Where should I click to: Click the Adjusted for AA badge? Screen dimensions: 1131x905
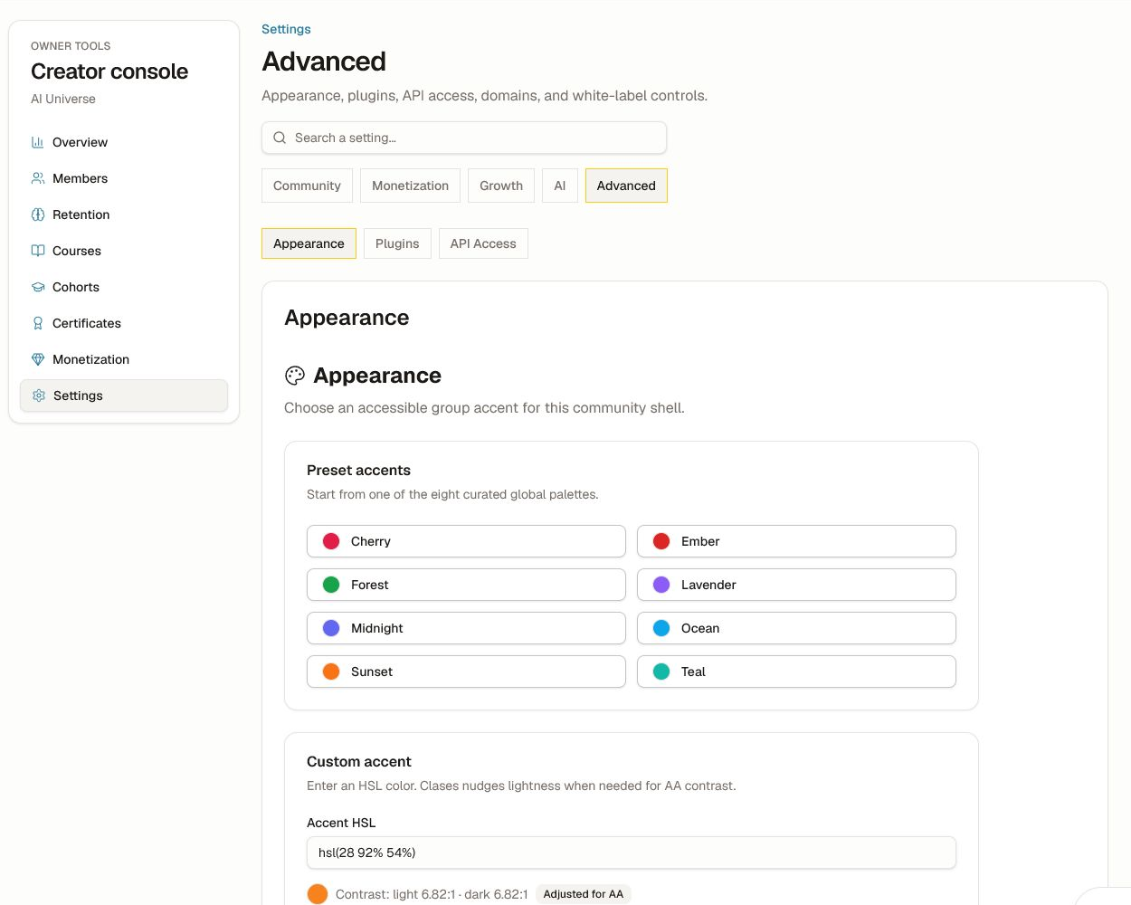point(584,894)
